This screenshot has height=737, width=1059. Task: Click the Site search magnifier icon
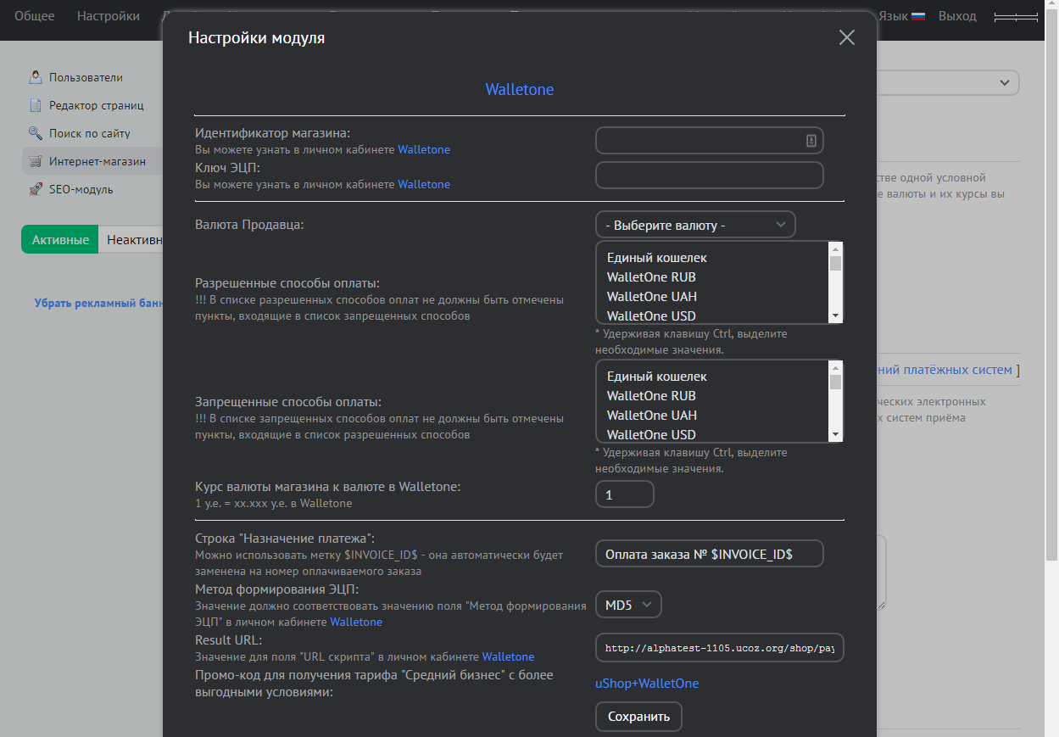(x=36, y=133)
